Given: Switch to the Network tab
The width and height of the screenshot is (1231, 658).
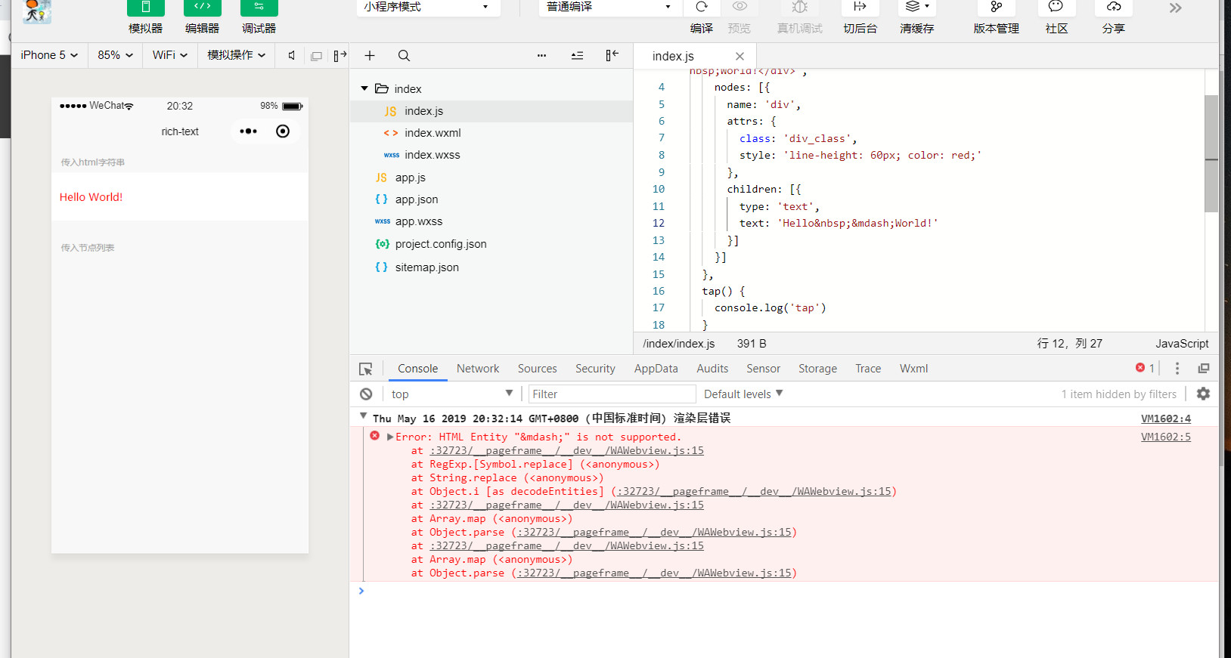Looking at the screenshot, I should point(478,369).
